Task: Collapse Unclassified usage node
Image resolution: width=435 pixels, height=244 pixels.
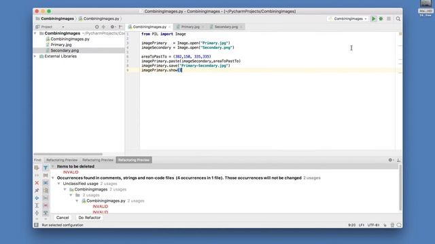Action: point(59,184)
